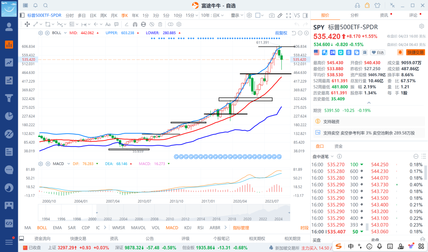
Task: Select the 周K chart period
Action: pyautogui.click(x=103, y=15)
